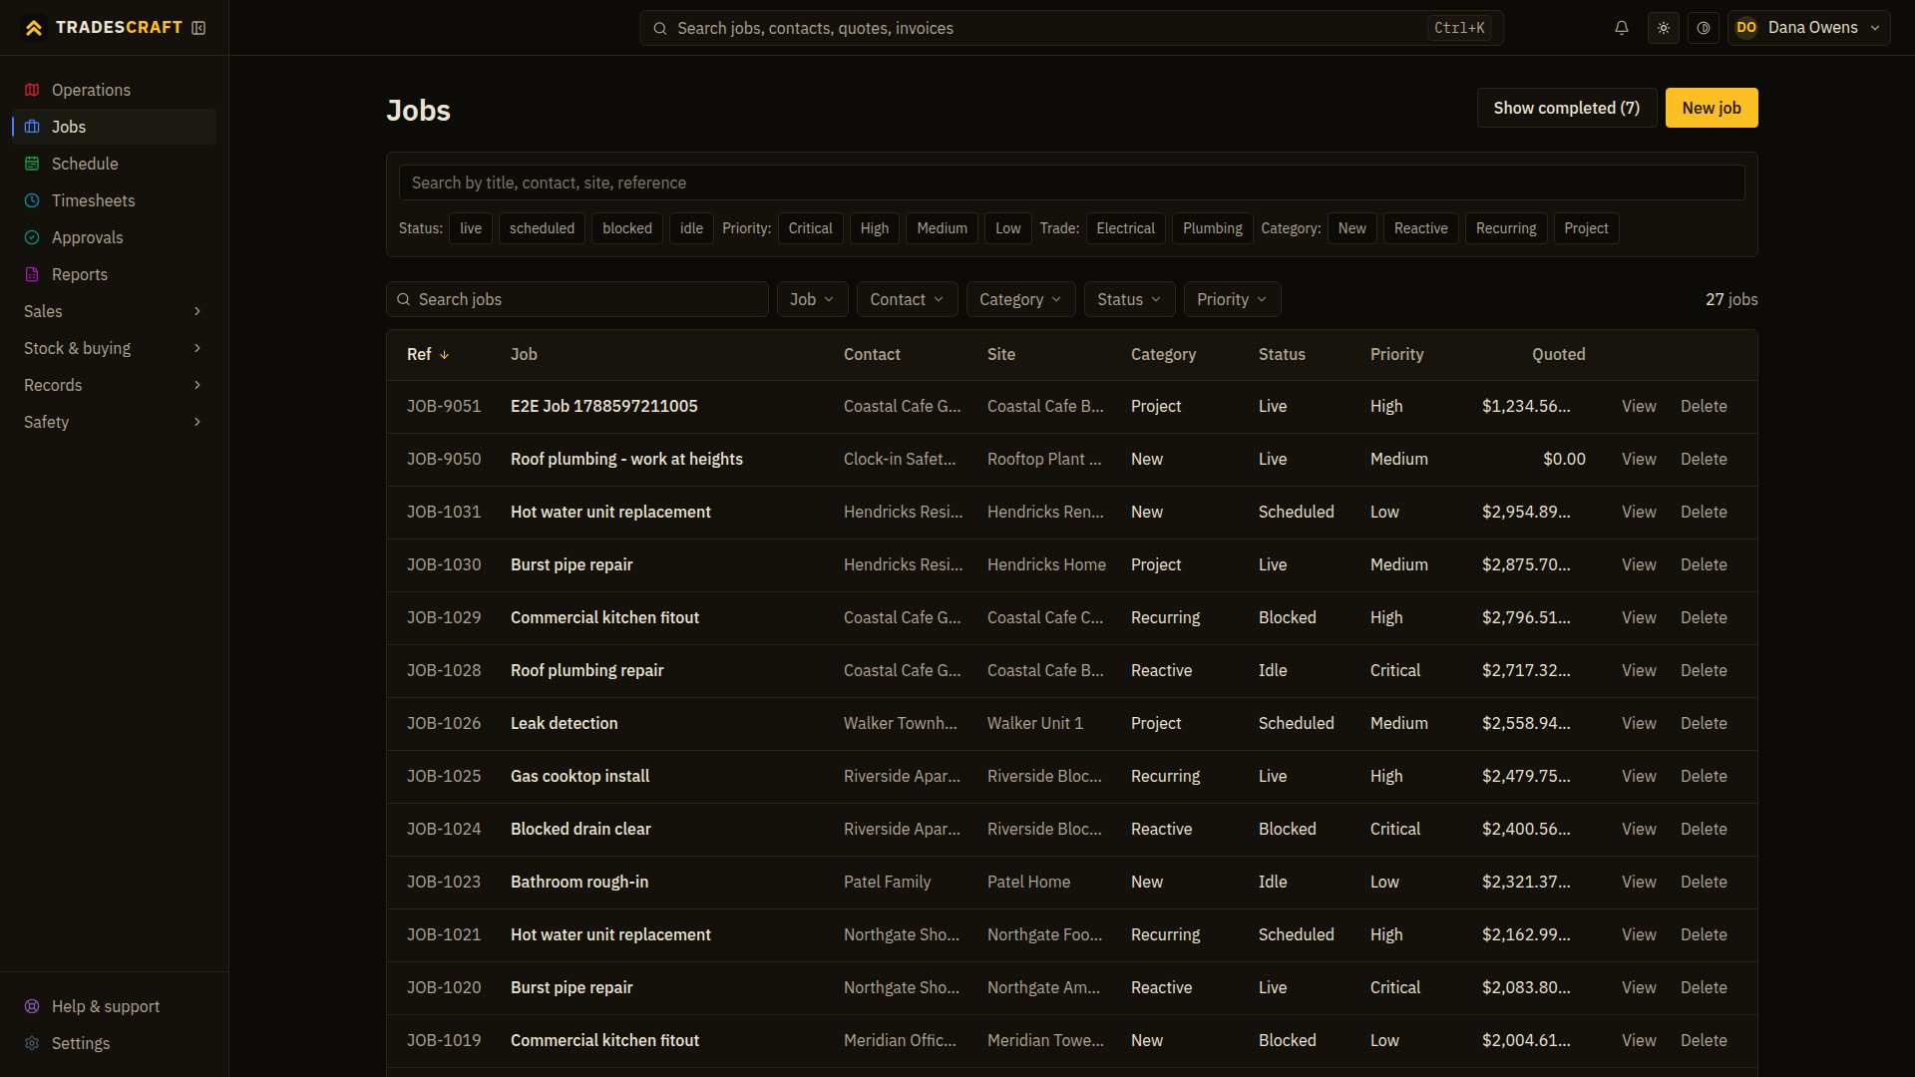Toggle the Reactive category filter chip

[x=1420, y=228]
